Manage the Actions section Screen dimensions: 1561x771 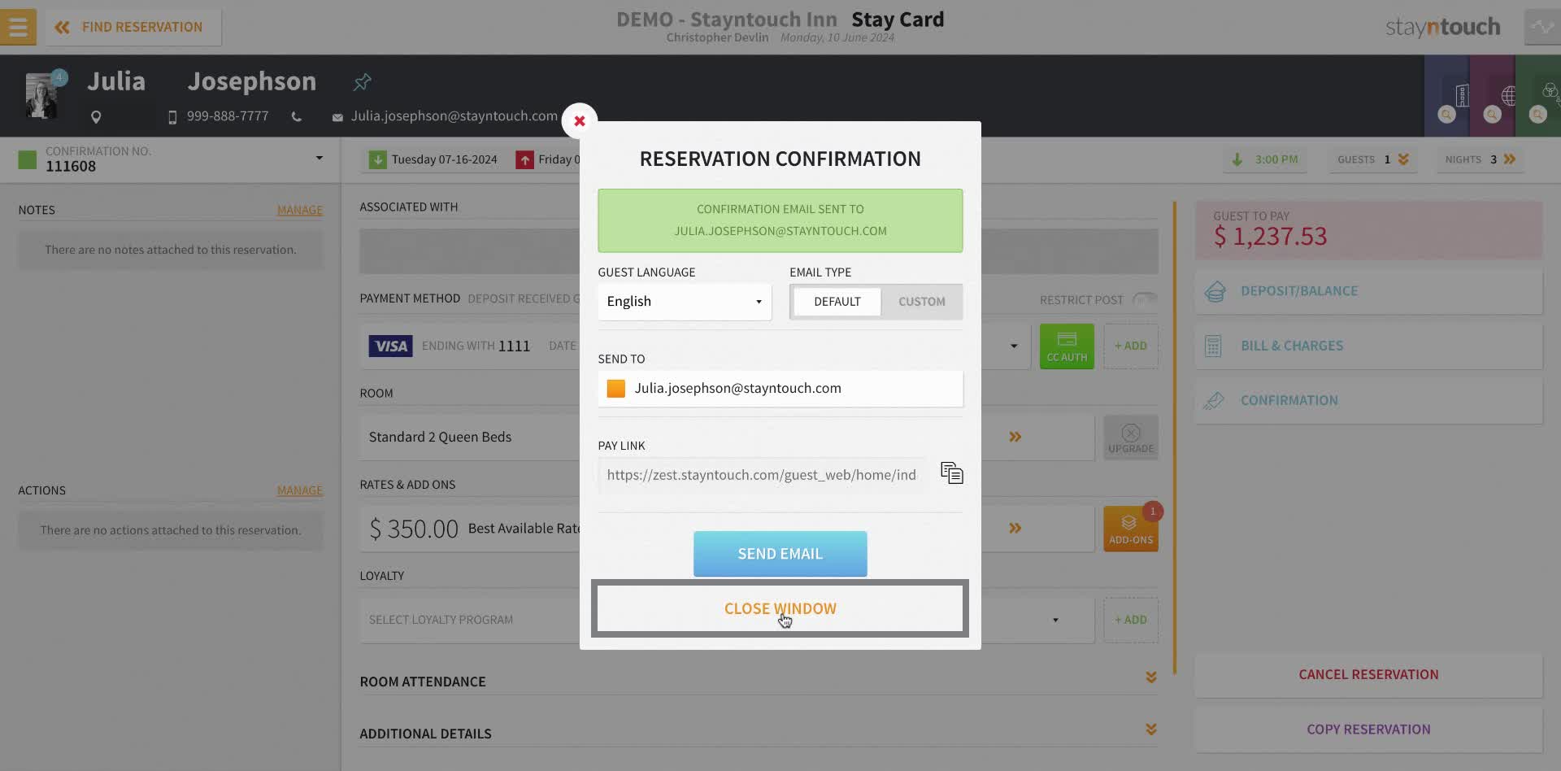(300, 490)
